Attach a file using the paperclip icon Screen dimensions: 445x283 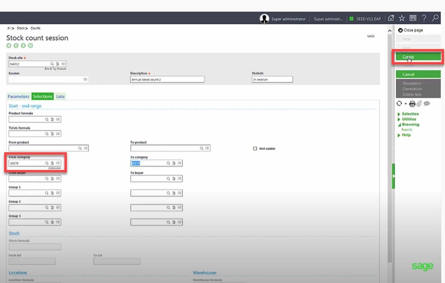click(x=419, y=104)
